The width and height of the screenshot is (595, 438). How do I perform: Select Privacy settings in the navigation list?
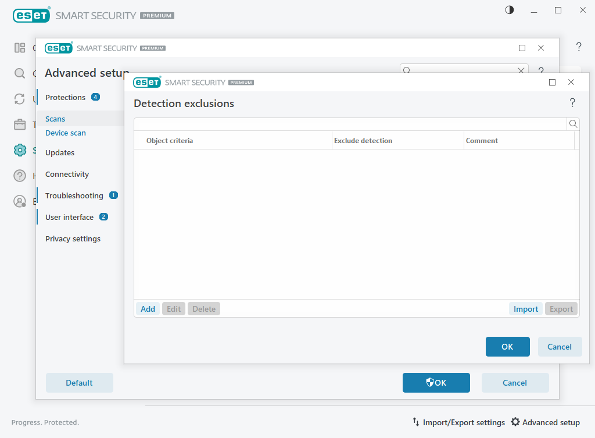click(x=73, y=238)
